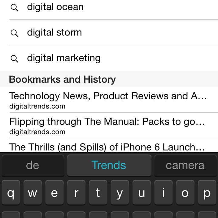This screenshot has width=218, height=218.
Task: Tap the search icon beside digital ocean
Action: point(15,8)
